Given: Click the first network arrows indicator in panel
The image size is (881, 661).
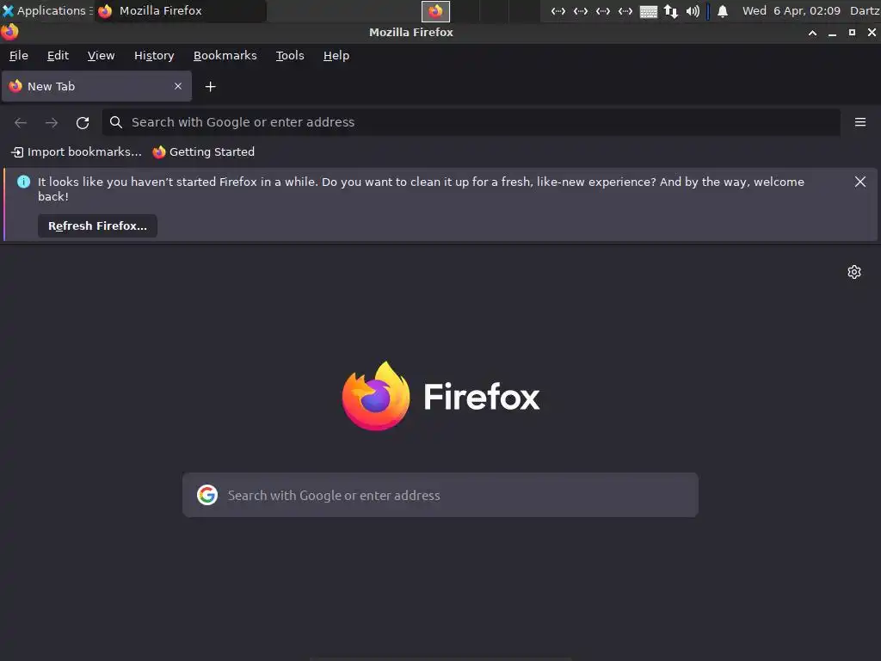Looking at the screenshot, I should click(x=558, y=10).
